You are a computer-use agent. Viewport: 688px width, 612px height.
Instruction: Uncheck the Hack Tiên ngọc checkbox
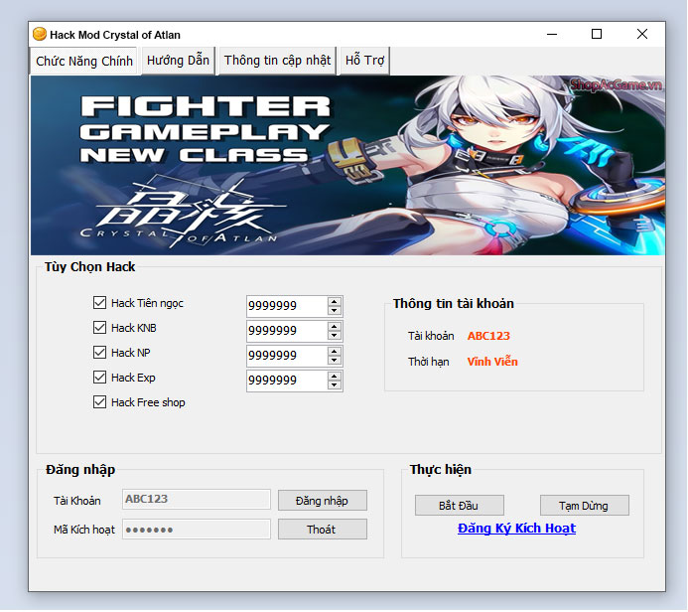(x=99, y=303)
